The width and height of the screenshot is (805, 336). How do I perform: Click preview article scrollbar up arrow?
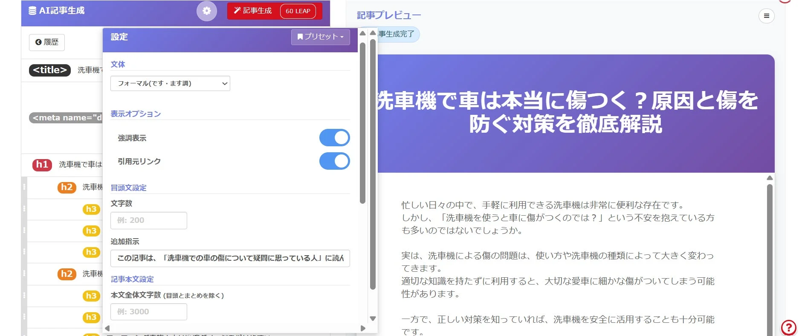click(770, 178)
